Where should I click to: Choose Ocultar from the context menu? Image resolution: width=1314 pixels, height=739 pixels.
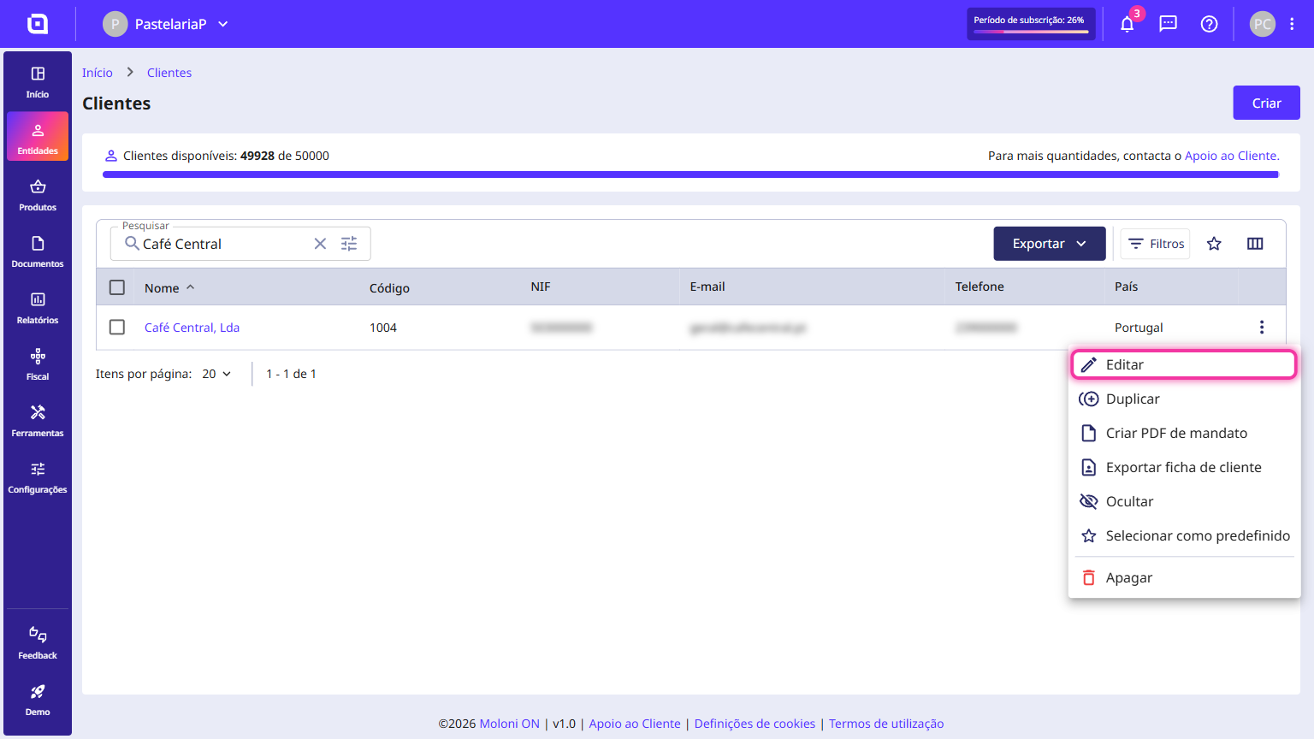click(x=1184, y=501)
